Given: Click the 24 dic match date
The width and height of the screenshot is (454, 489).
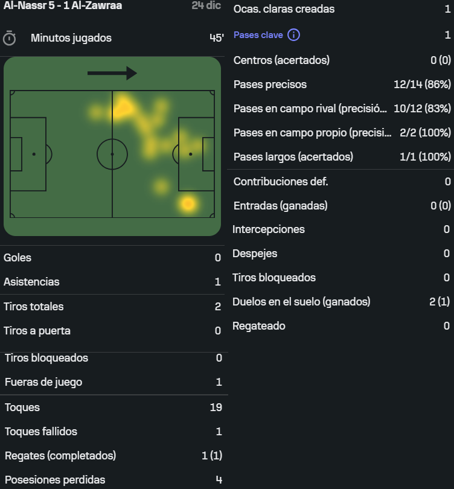Looking at the screenshot, I should (x=207, y=5).
